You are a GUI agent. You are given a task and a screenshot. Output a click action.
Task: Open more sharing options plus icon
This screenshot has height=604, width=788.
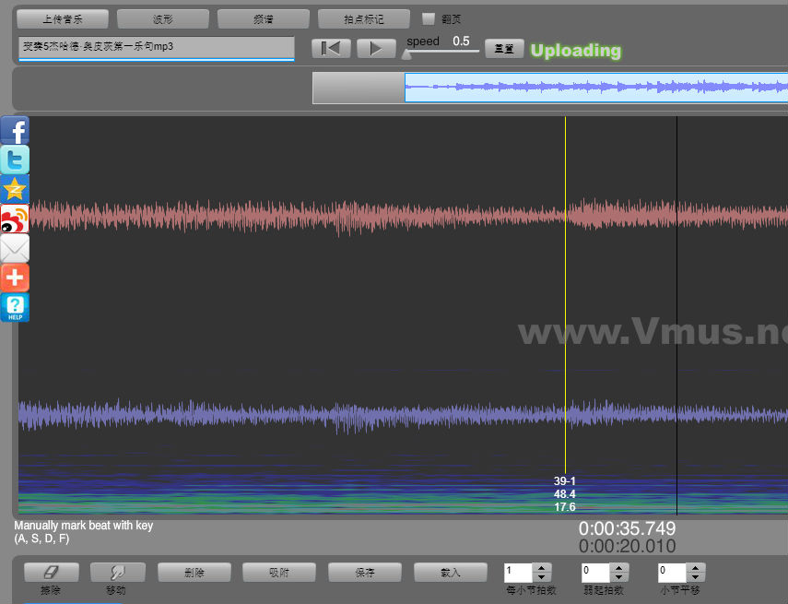[15, 278]
